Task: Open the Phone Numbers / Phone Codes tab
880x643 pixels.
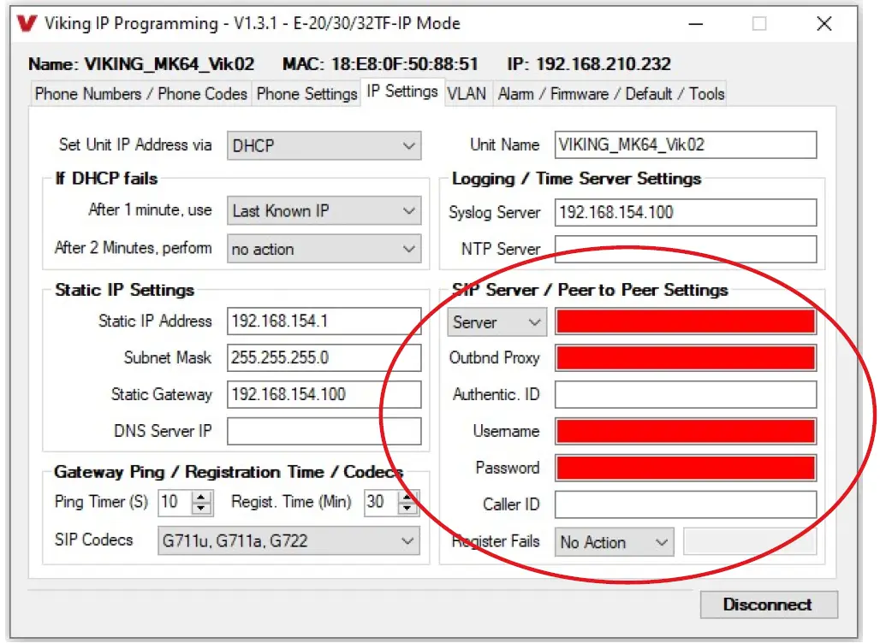Action: tap(141, 93)
